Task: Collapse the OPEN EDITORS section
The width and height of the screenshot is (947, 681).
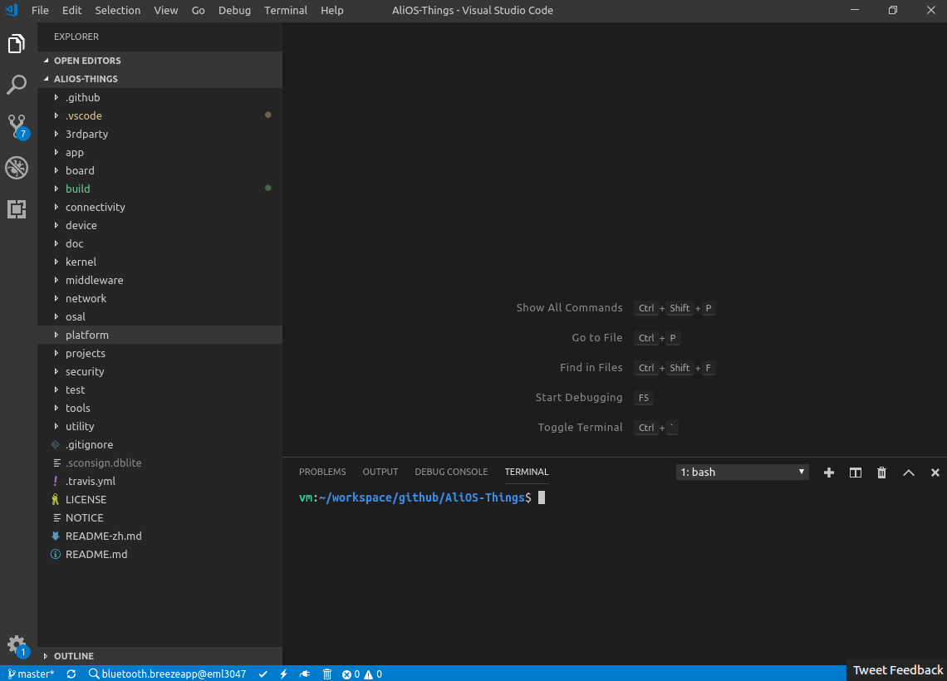Action: coord(159,61)
